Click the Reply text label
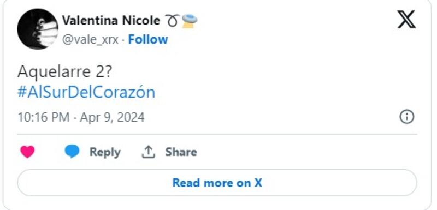The width and height of the screenshot is (437, 210). [x=105, y=152]
